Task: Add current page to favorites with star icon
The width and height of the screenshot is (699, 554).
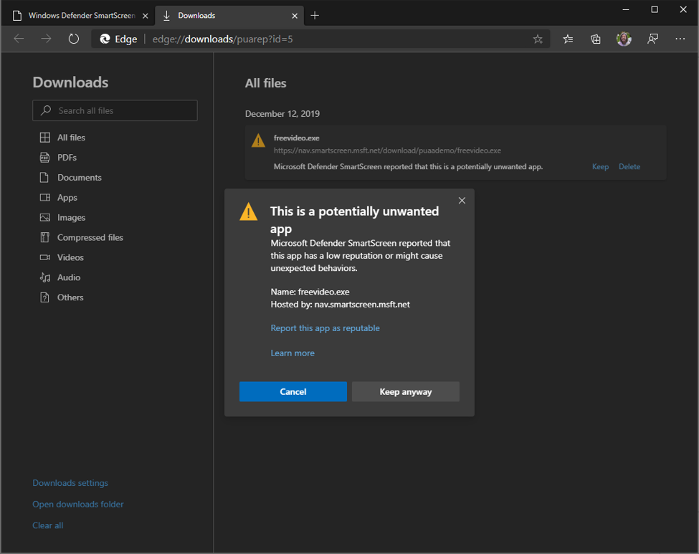Action: (538, 39)
